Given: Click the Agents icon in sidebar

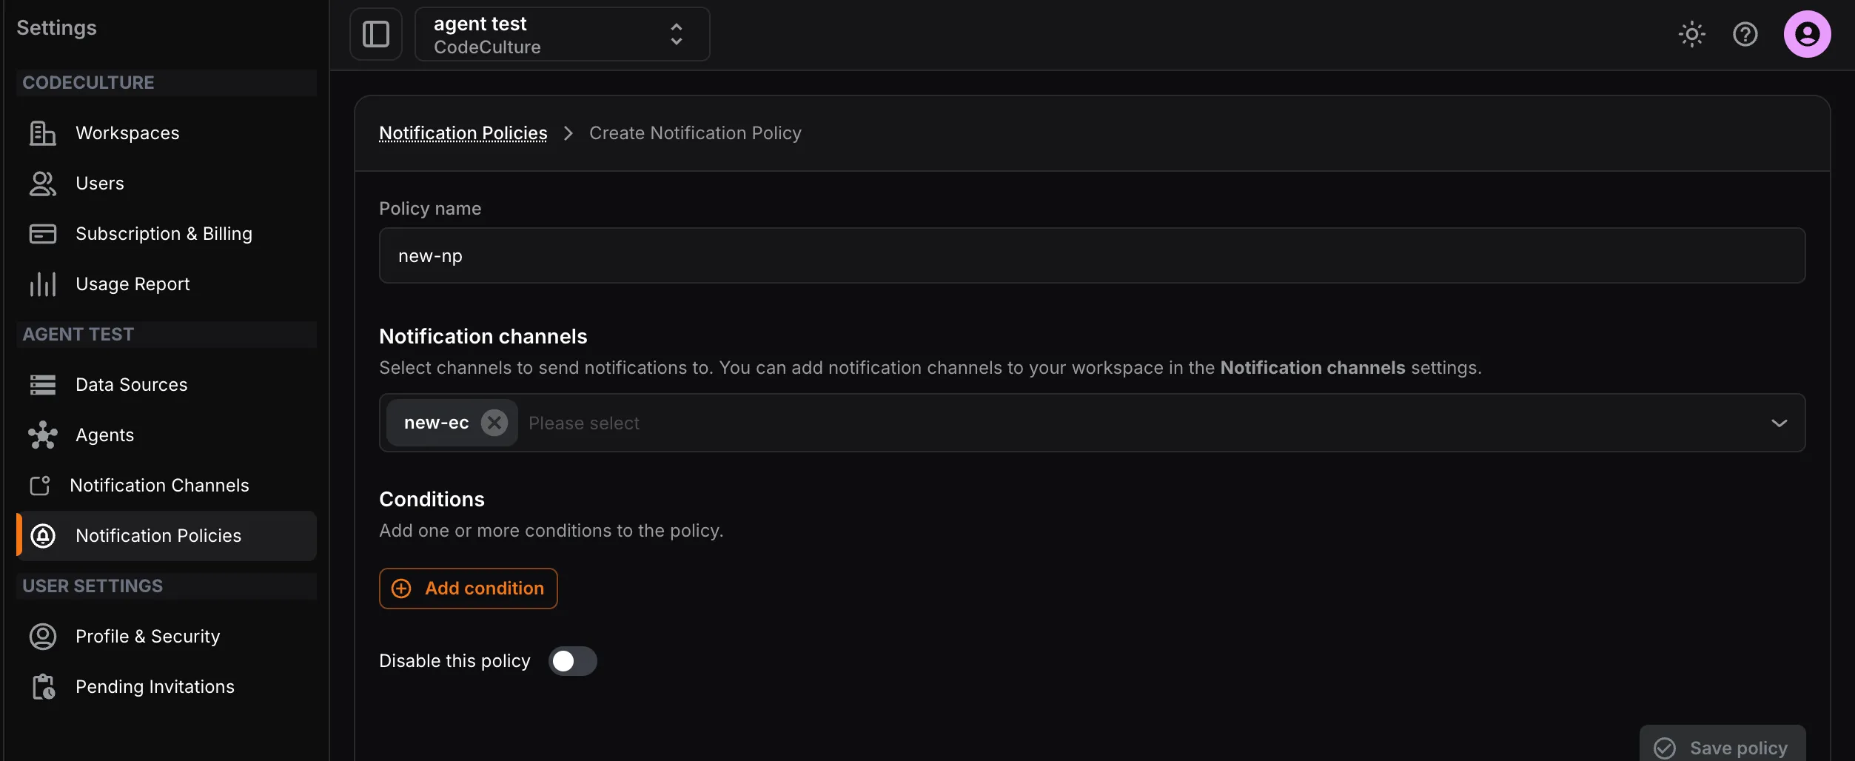Looking at the screenshot, I should 42,435.
